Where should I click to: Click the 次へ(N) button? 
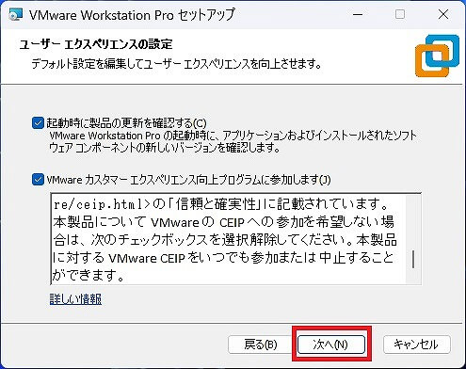coord(331,345)
